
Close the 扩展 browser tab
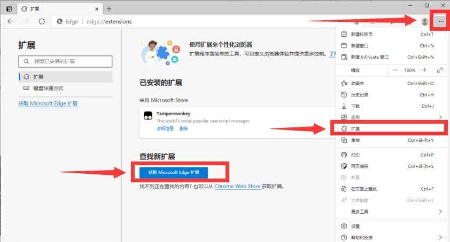click(97, 9)
